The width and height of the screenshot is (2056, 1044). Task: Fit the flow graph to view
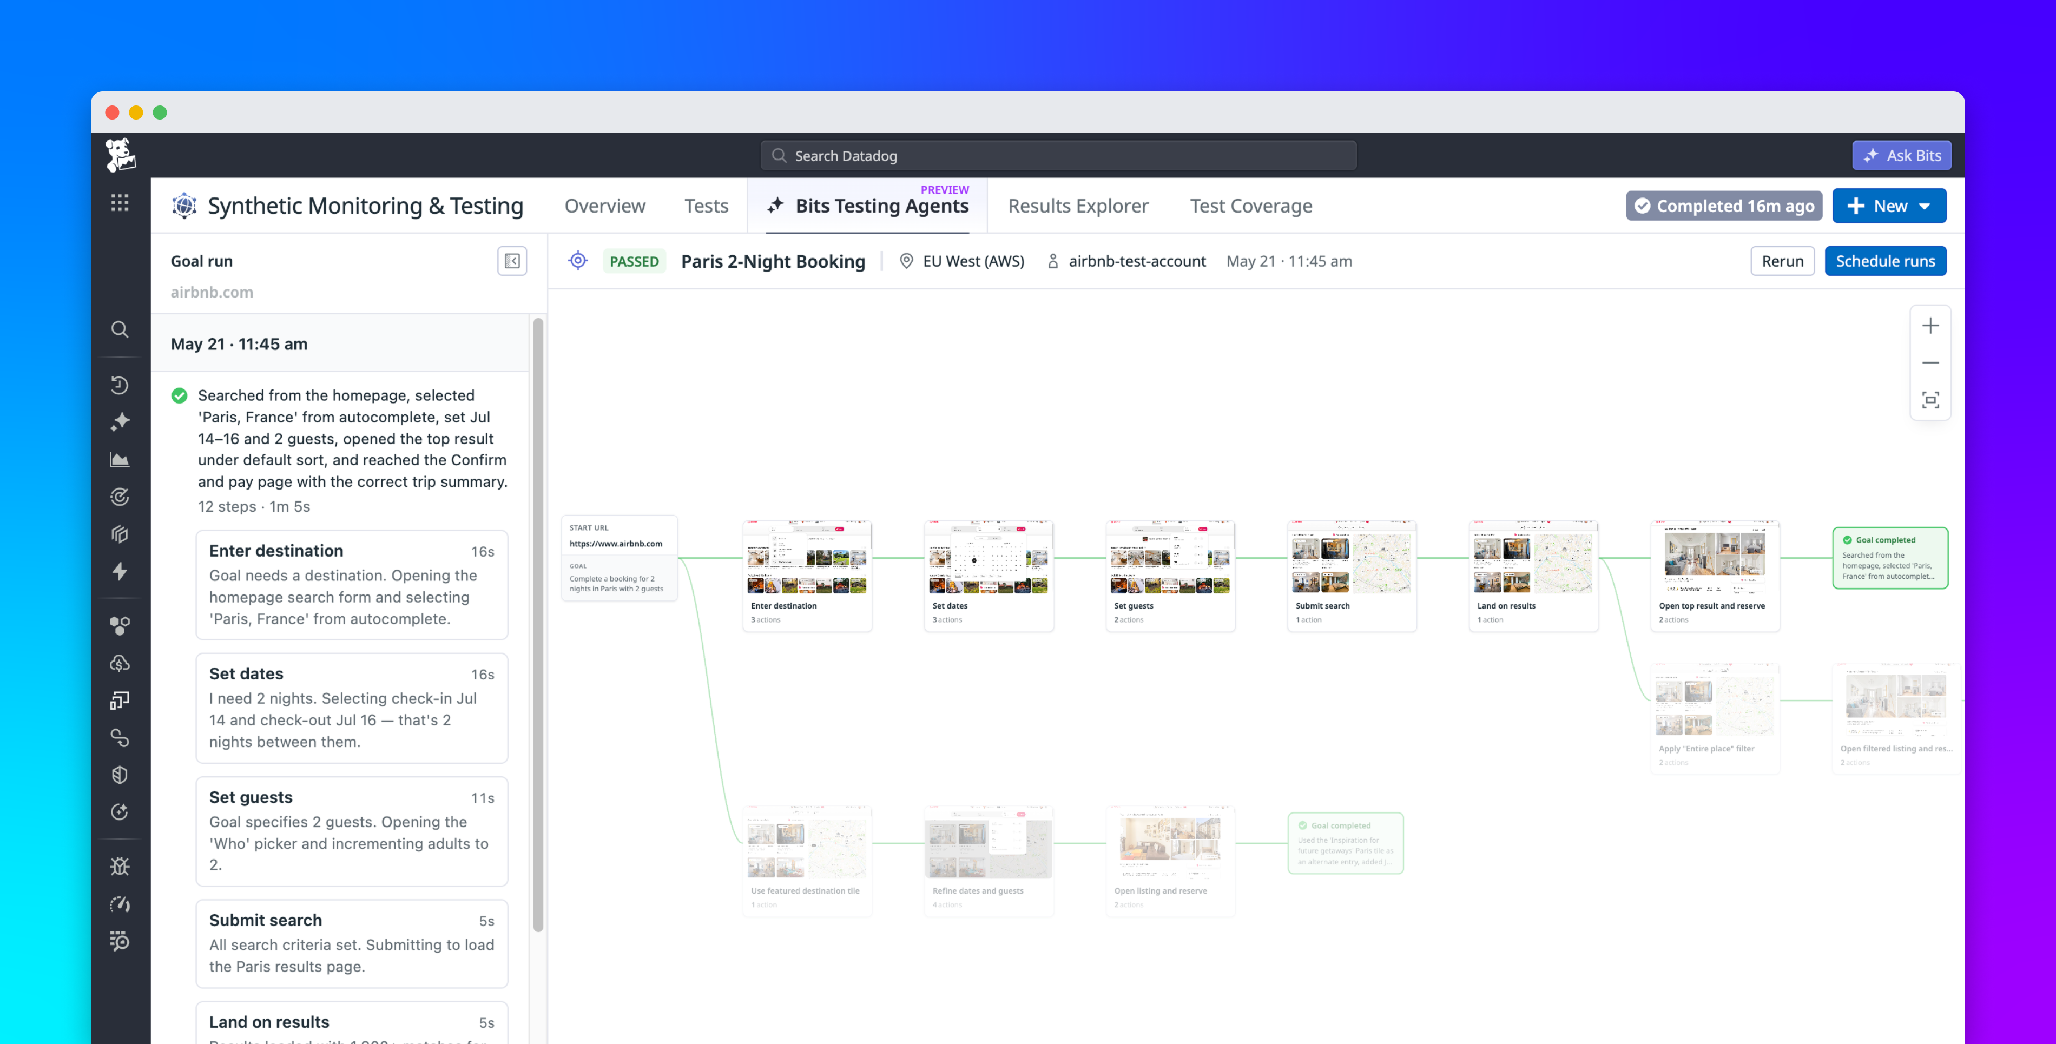[x=1930, y=400]
